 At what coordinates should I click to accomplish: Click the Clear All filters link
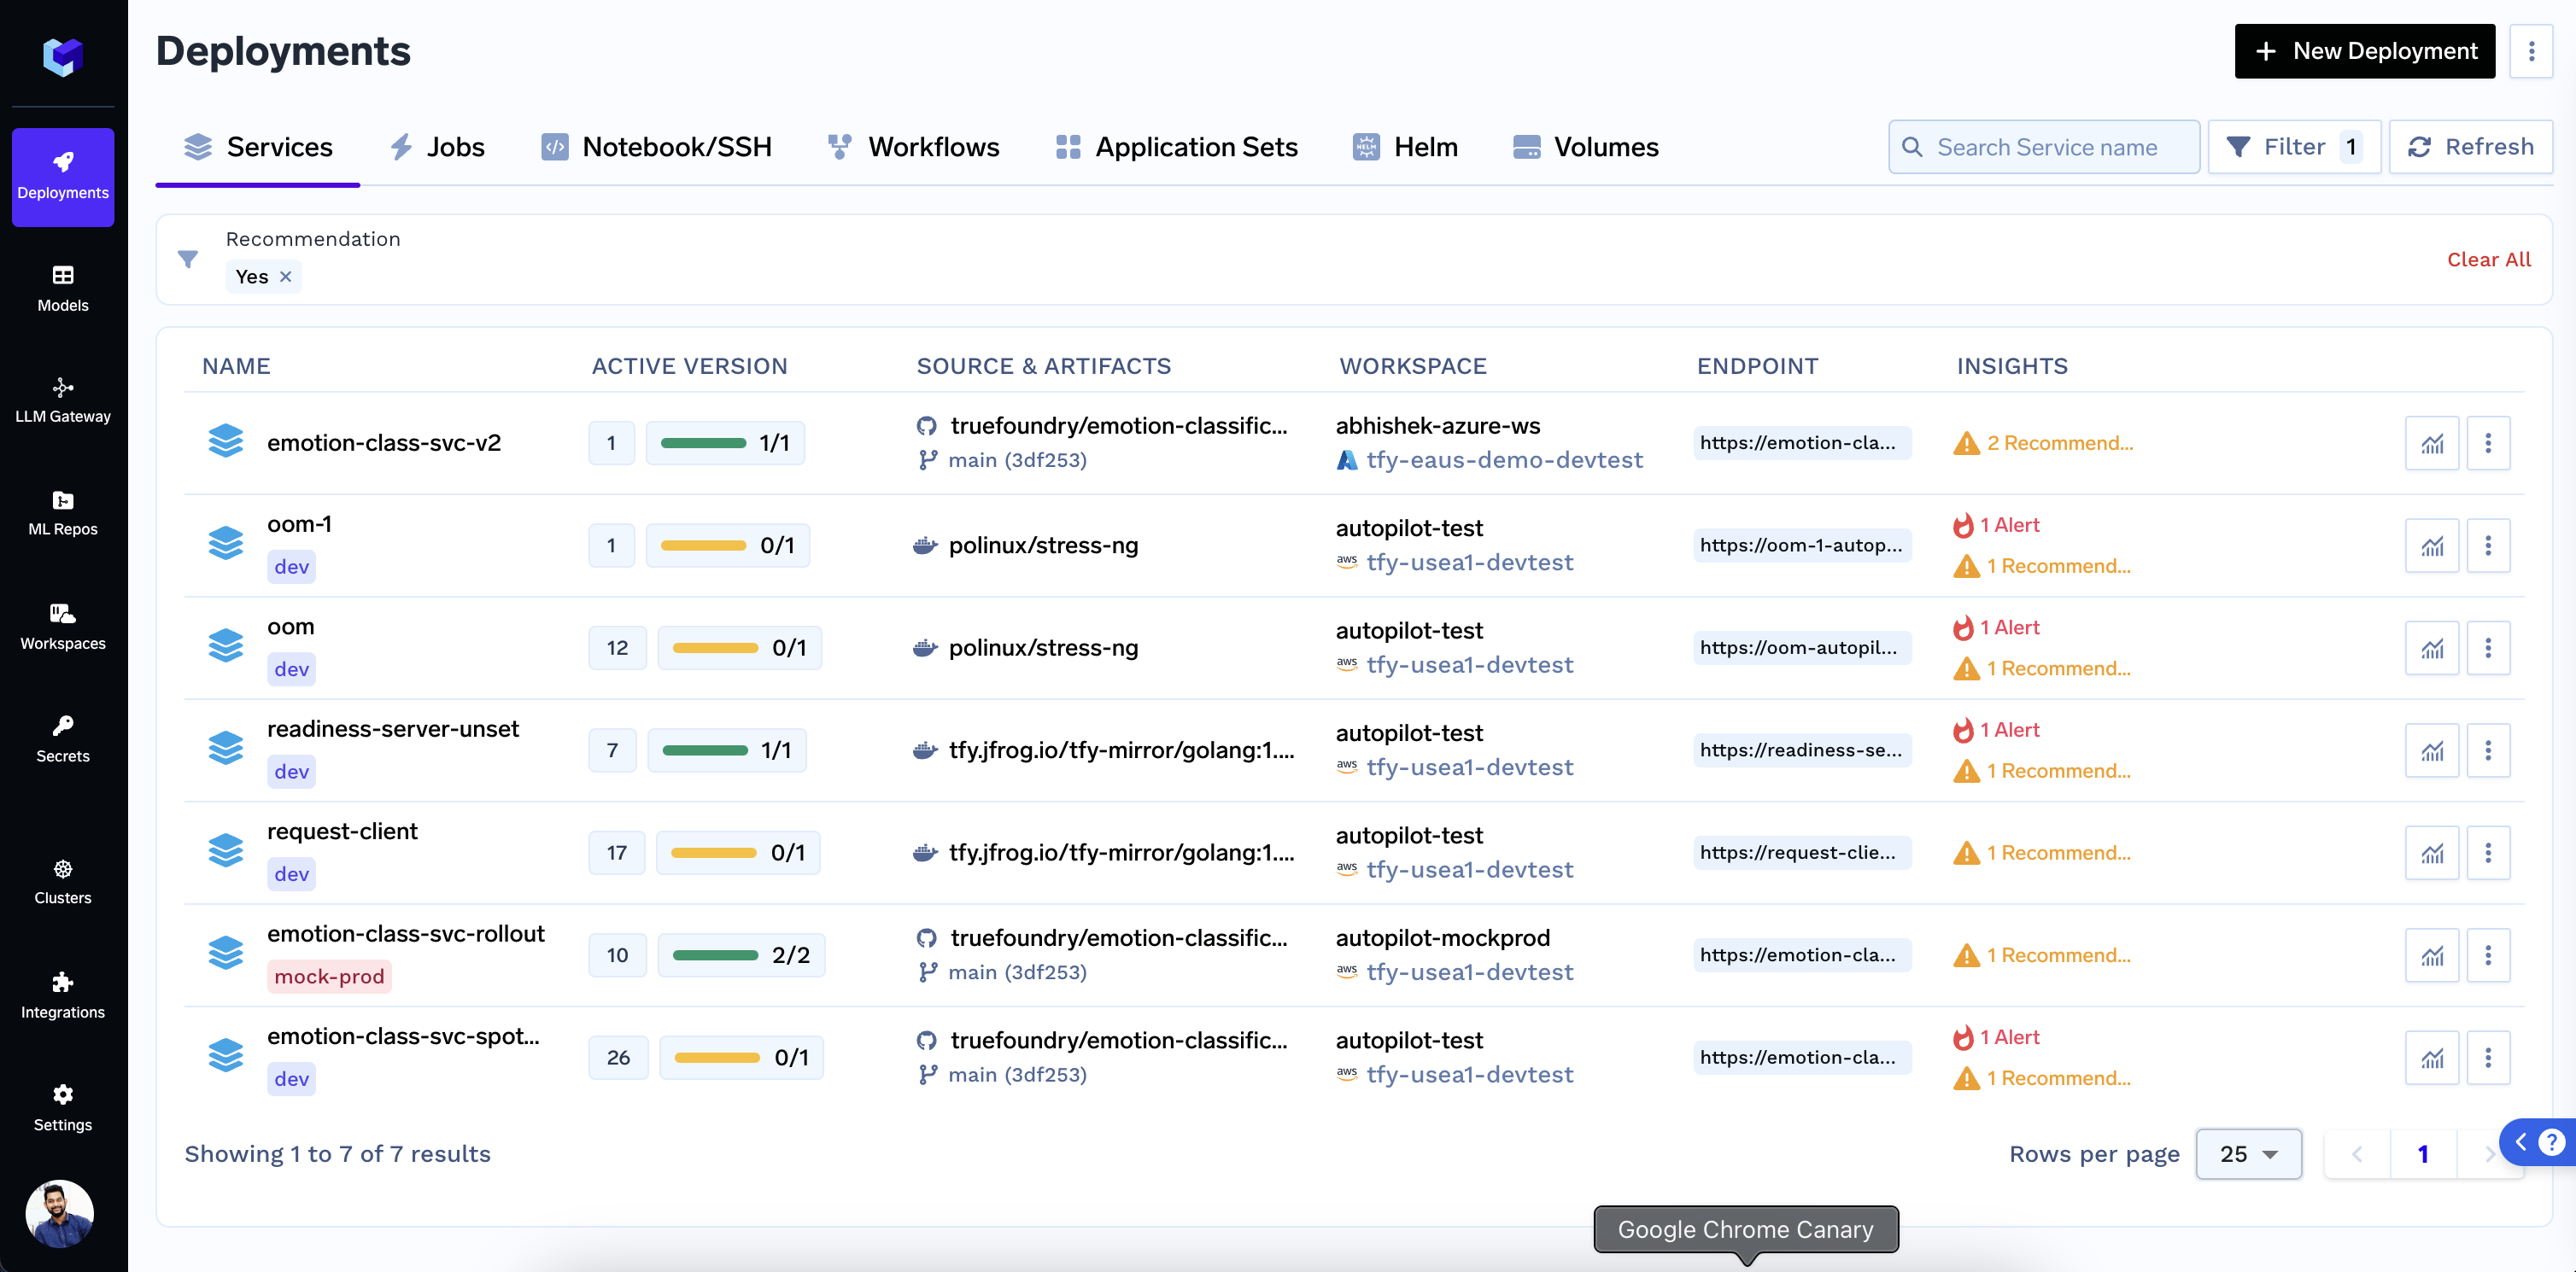[x=2488, y=260]
